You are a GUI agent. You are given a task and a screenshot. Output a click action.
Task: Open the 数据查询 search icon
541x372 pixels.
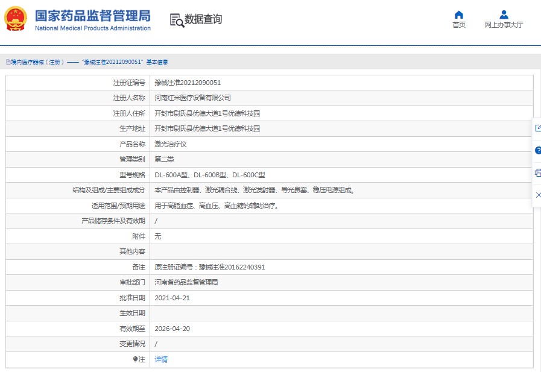pos(177,20)
